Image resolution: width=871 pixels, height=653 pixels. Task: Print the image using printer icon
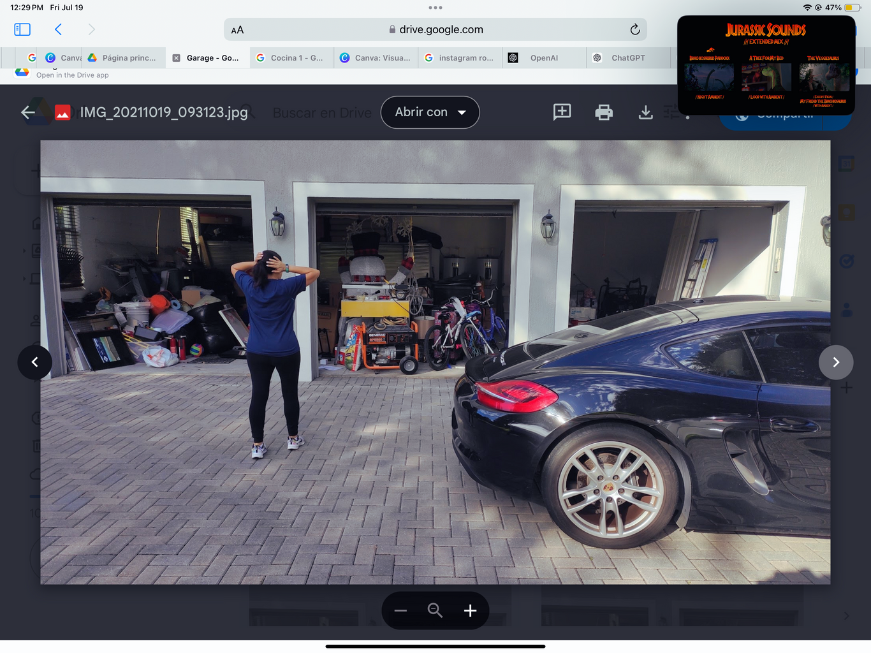click(x=603, y=113)
